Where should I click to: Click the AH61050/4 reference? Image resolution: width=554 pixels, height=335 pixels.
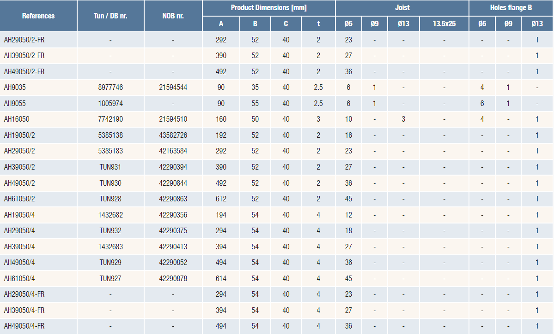pos(19,278)
